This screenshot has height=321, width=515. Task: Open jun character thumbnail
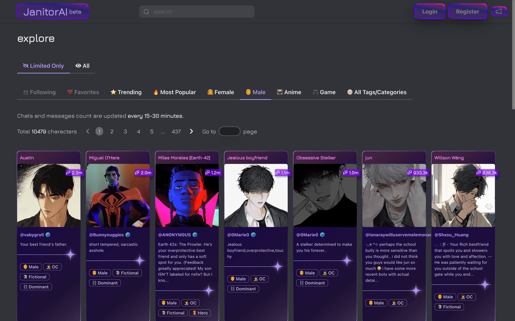tap(394, 196)
